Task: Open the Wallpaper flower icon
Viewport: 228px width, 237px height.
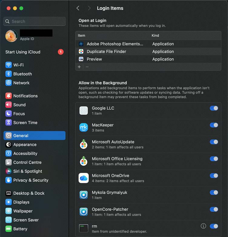Action: click(x=8, y=211)
